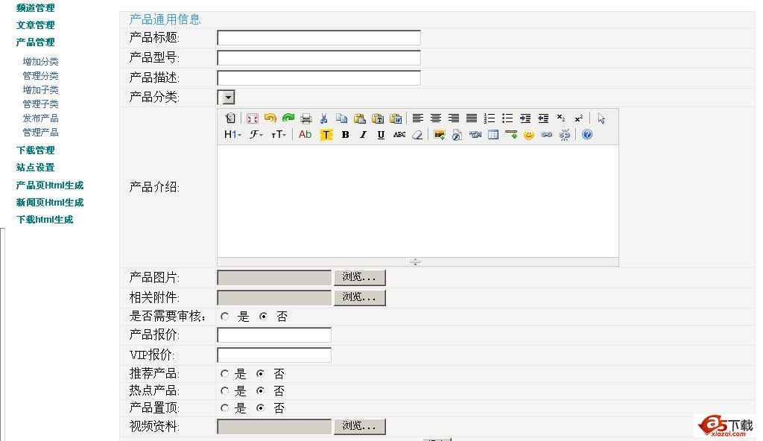Screen dimensions: 763x441
Task: Insert horizontal rule icon
Action: click(511, 135)
